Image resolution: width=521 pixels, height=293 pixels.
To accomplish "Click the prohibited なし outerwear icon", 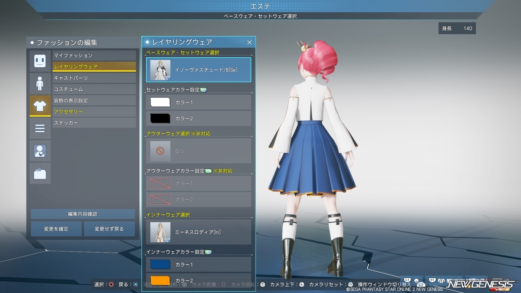I will 160,151.
